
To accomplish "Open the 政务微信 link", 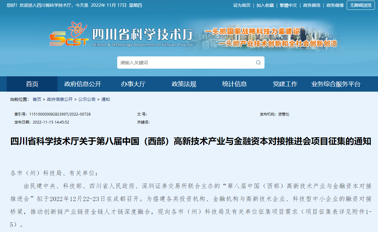I will coord(312,5).
